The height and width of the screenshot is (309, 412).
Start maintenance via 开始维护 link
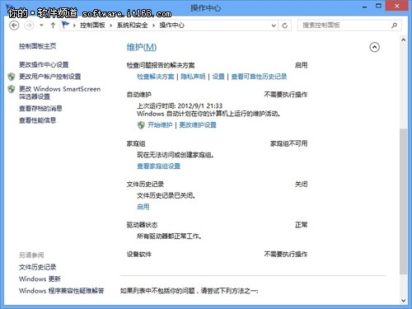click(160, 125)
